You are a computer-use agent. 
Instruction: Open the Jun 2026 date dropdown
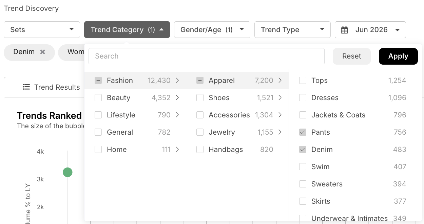[x=370, y=30]
